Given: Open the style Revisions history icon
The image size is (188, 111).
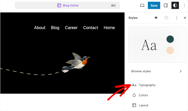Looking at the screenshot, I should [x=166, y=18].
